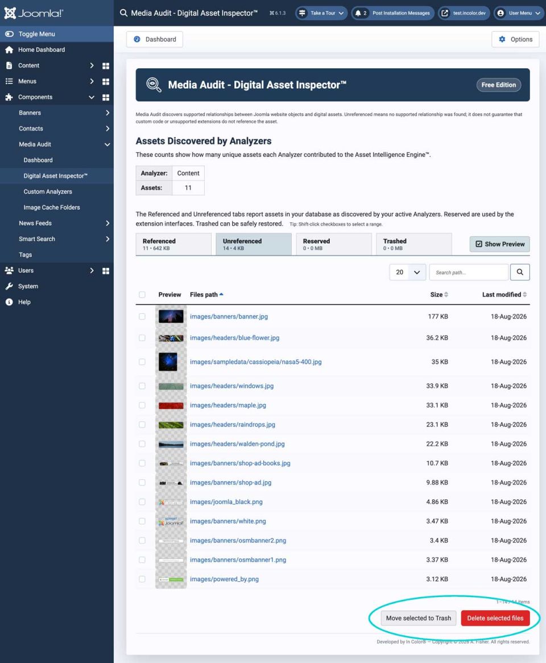This screenshot has width=546, height=663.
Task: Check the box for images/banners/banner.jpg
Action: 142,316
